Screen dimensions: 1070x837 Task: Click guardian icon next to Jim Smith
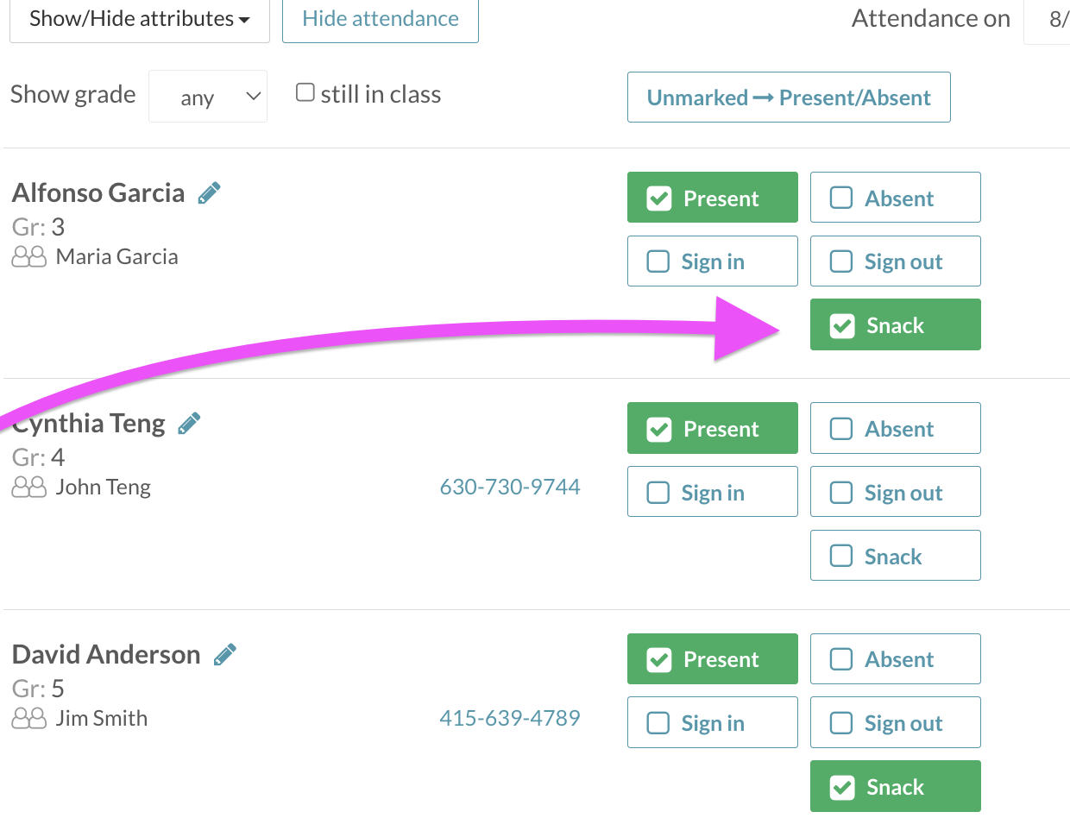(29, 719)
